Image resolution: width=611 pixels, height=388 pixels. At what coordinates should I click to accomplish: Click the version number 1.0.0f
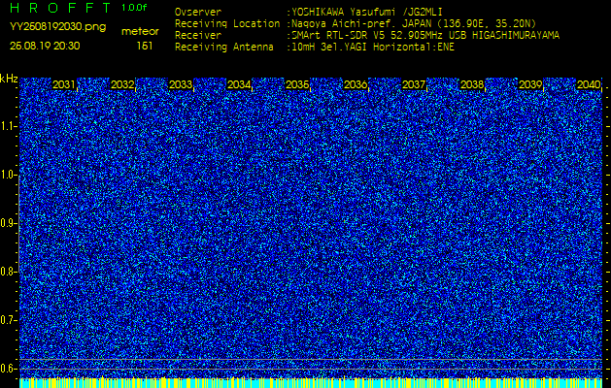point(134,8)
